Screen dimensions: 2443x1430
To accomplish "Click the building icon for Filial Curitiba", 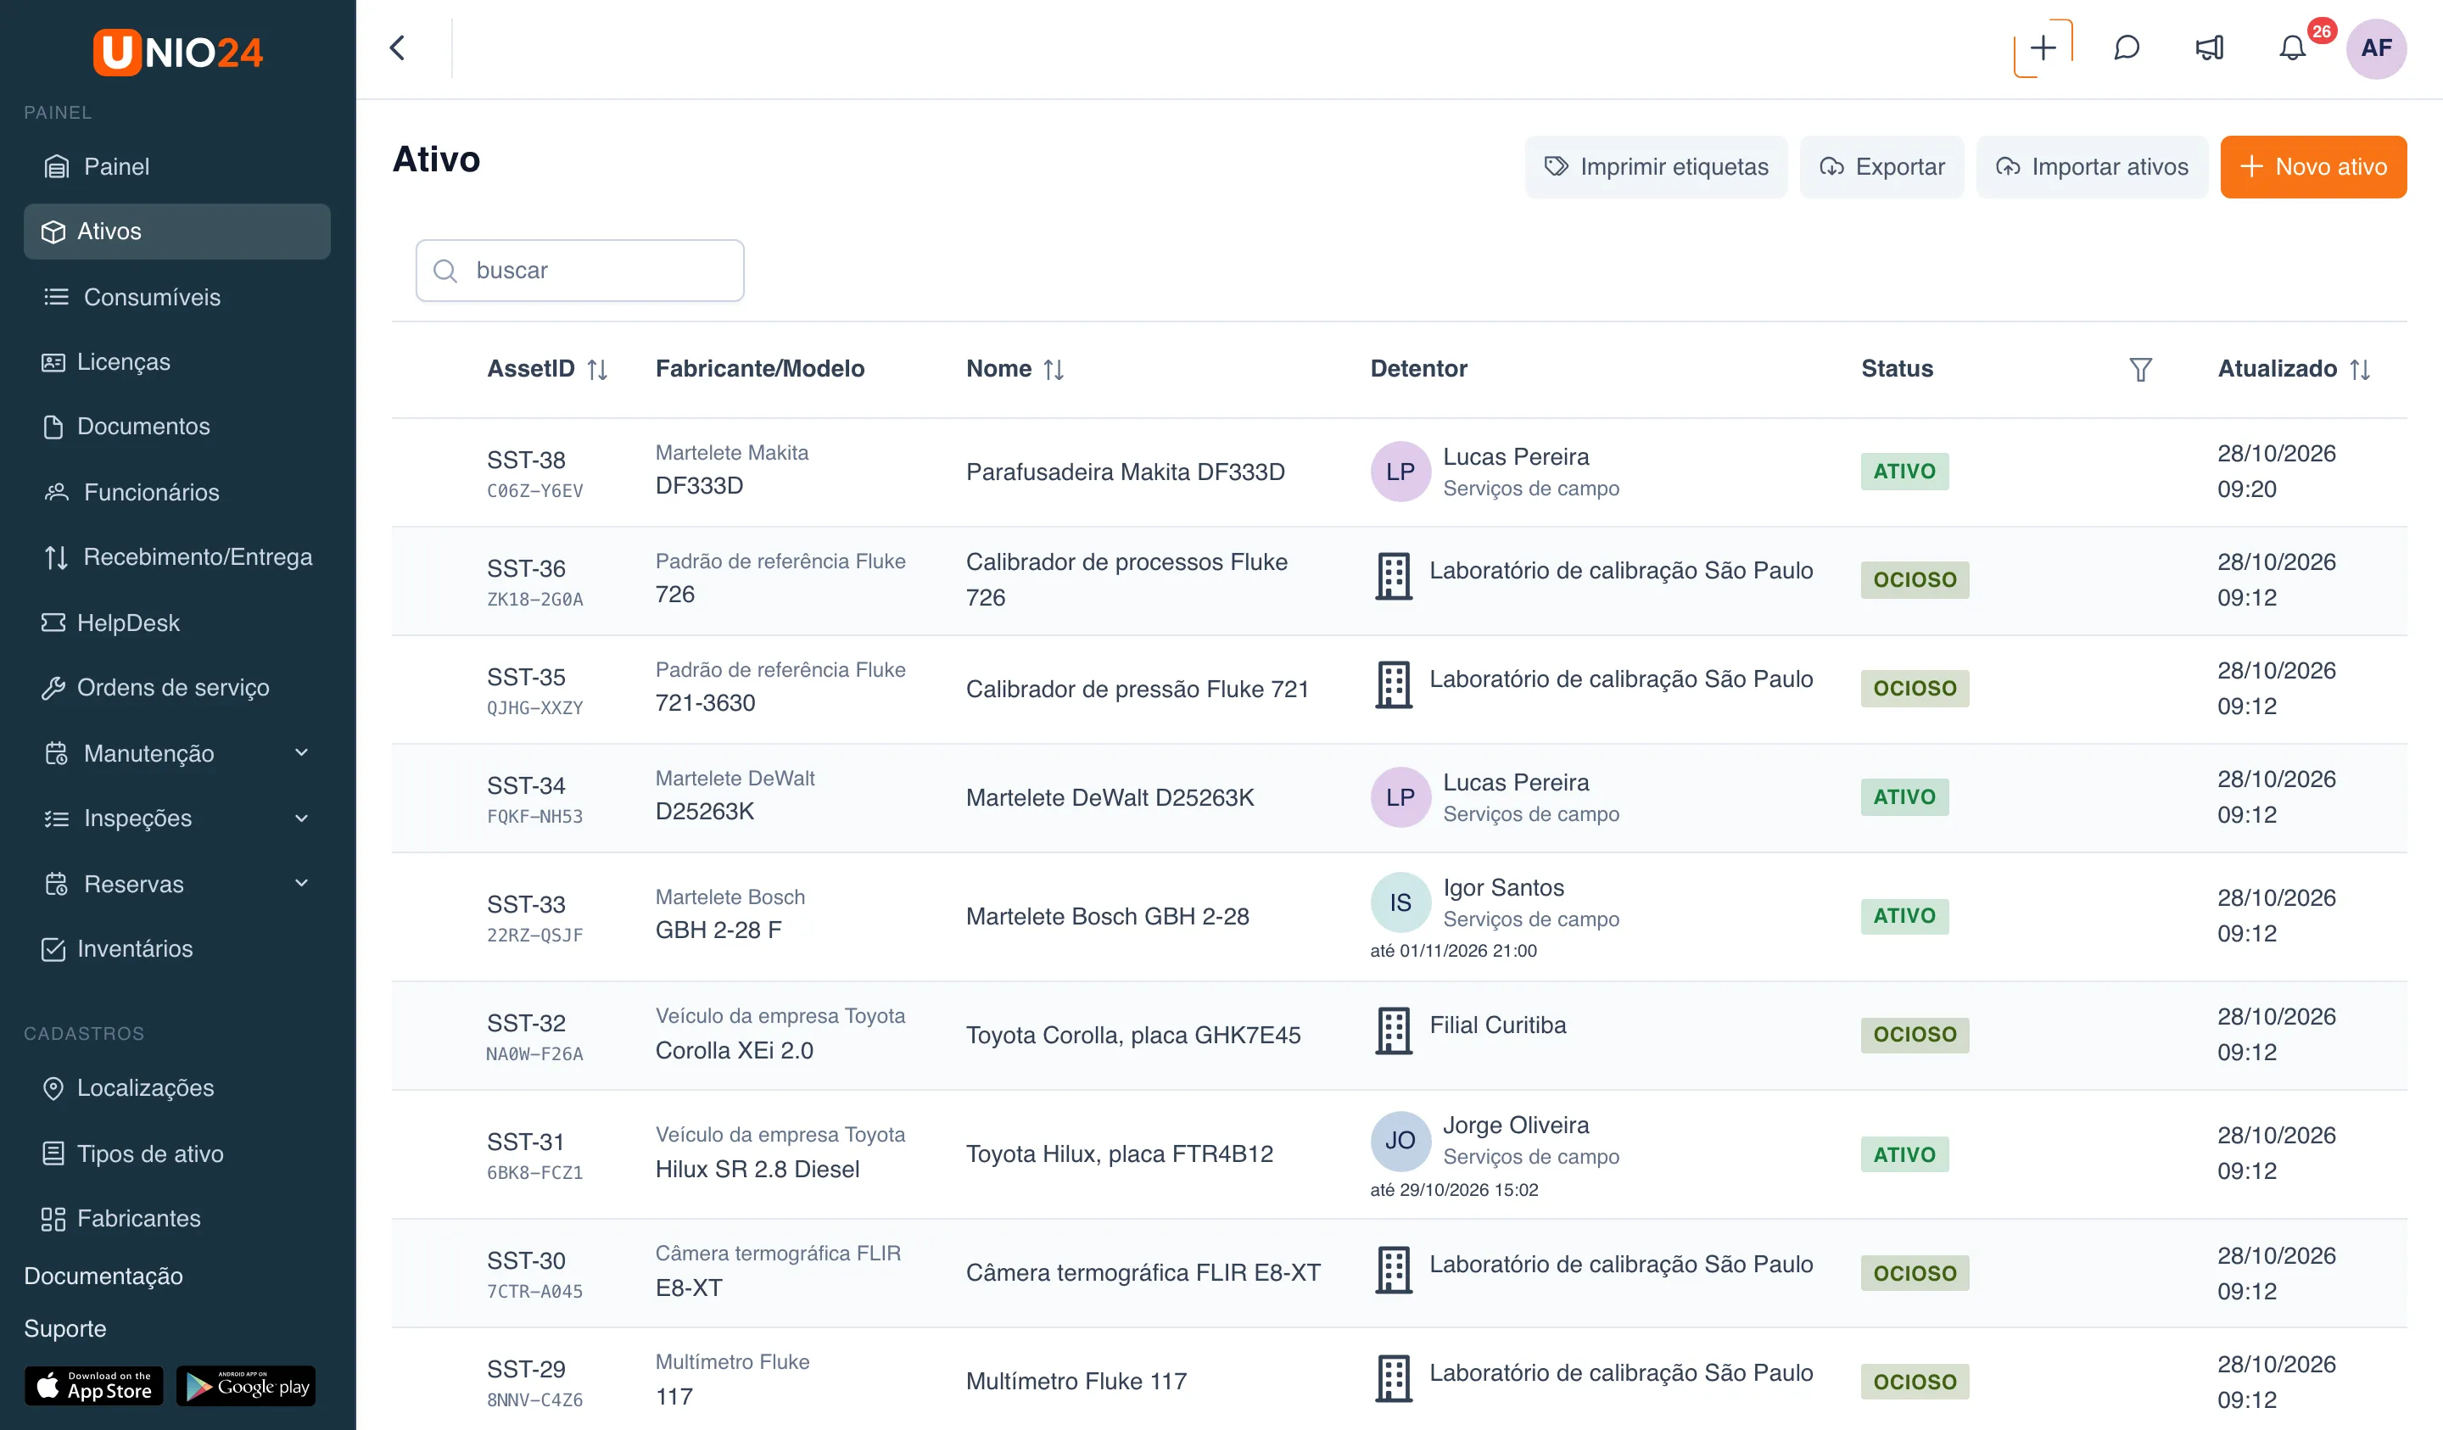I will click(x=1393, y=1030).
